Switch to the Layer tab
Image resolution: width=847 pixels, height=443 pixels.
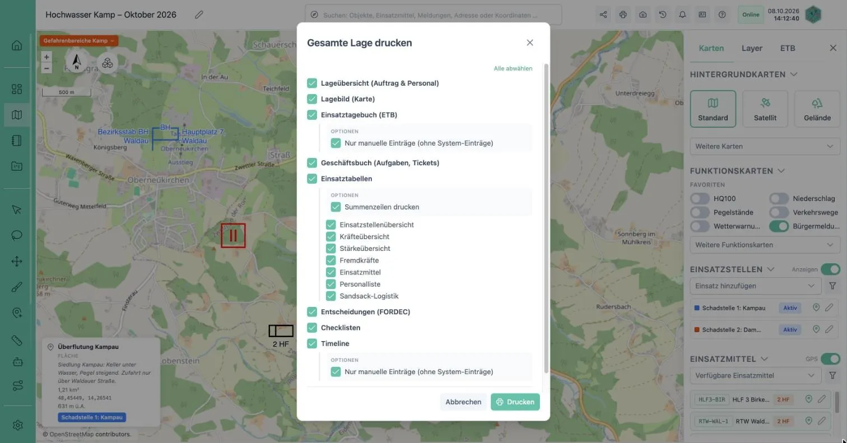pyautogui.click(x=752, y=48)
